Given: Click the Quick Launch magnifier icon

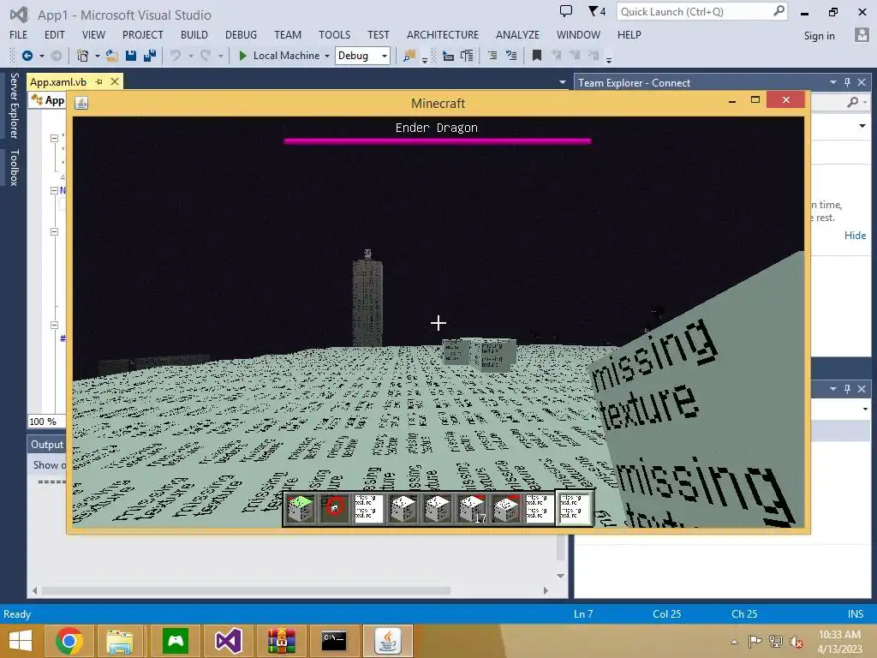Looking at the screenshot, I should [779, 11].
